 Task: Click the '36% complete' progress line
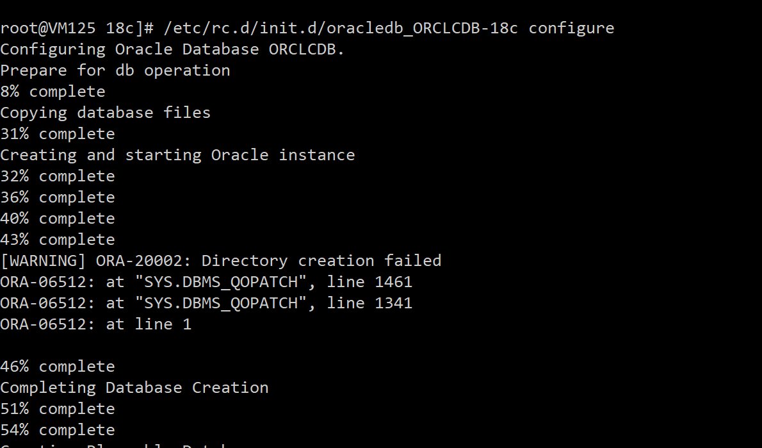[x=58, y=197]
